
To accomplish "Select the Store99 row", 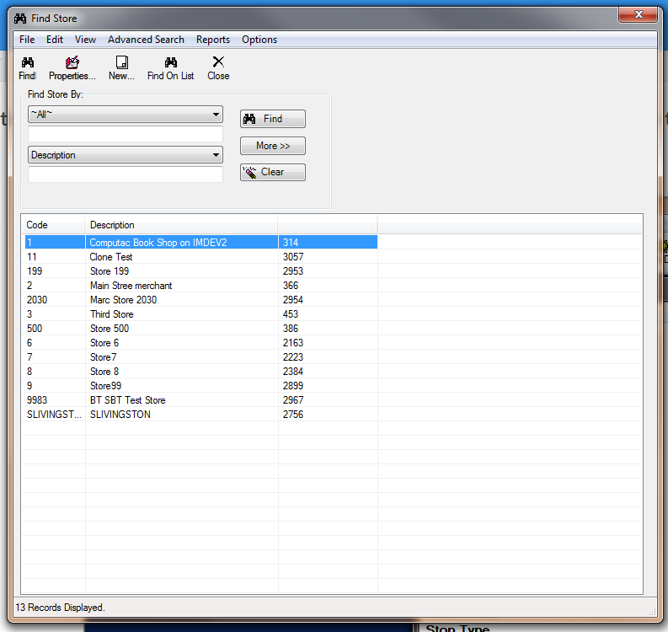I will [201, 386].
